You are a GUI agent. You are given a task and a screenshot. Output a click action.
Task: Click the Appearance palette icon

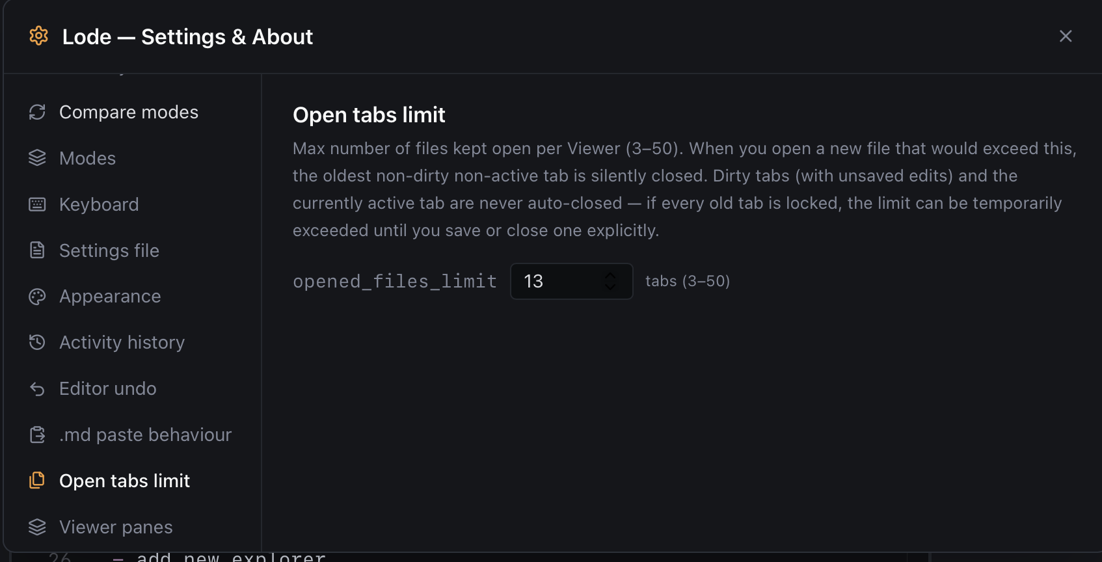pyautogui.click(x=37, y=297)
